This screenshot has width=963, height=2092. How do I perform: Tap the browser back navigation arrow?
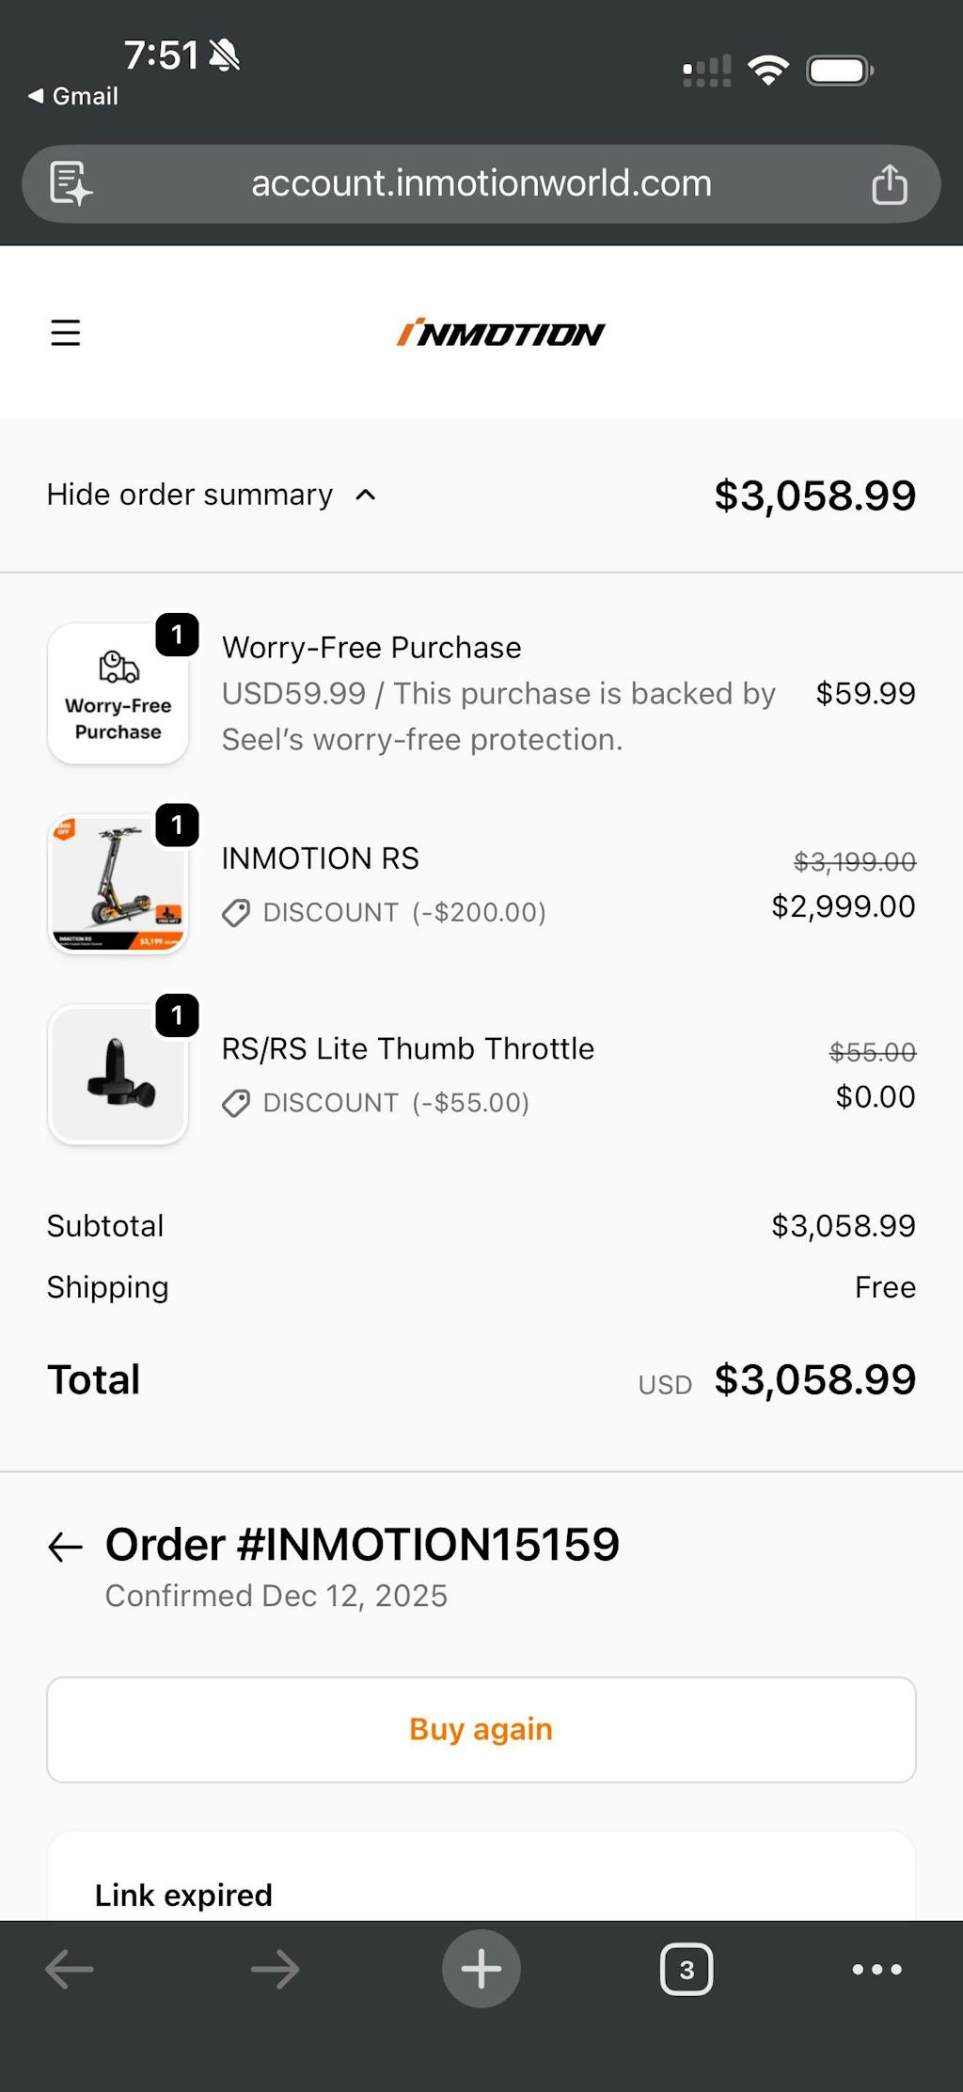click(70, 1969)
